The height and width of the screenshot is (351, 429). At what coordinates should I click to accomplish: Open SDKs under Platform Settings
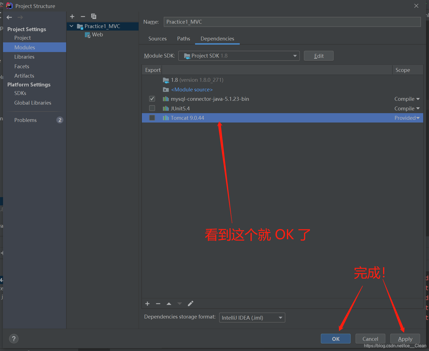[x=20, y=93]
